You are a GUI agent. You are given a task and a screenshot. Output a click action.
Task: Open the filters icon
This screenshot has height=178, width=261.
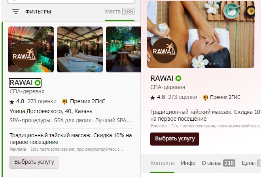coord(16,12)
